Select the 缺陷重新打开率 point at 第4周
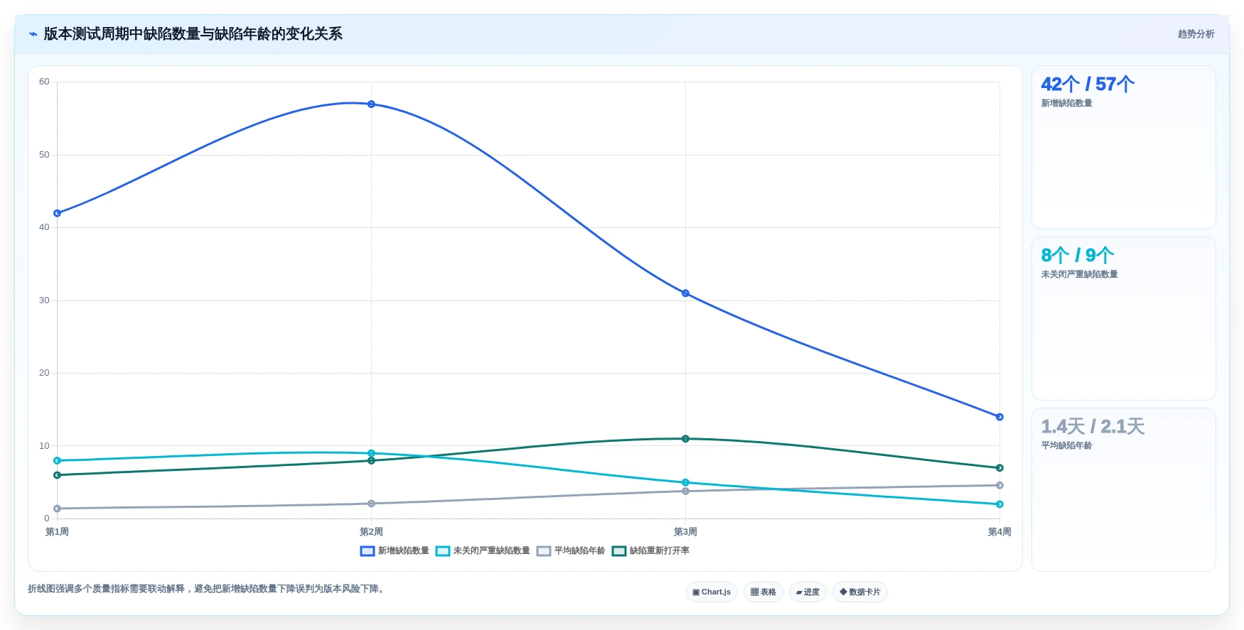 pyautogui.click(x=999, y=468)
